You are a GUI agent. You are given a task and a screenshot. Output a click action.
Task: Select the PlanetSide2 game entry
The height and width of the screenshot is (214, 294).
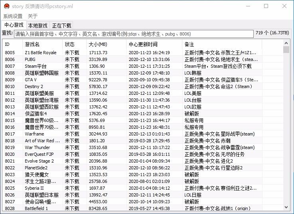36,168
